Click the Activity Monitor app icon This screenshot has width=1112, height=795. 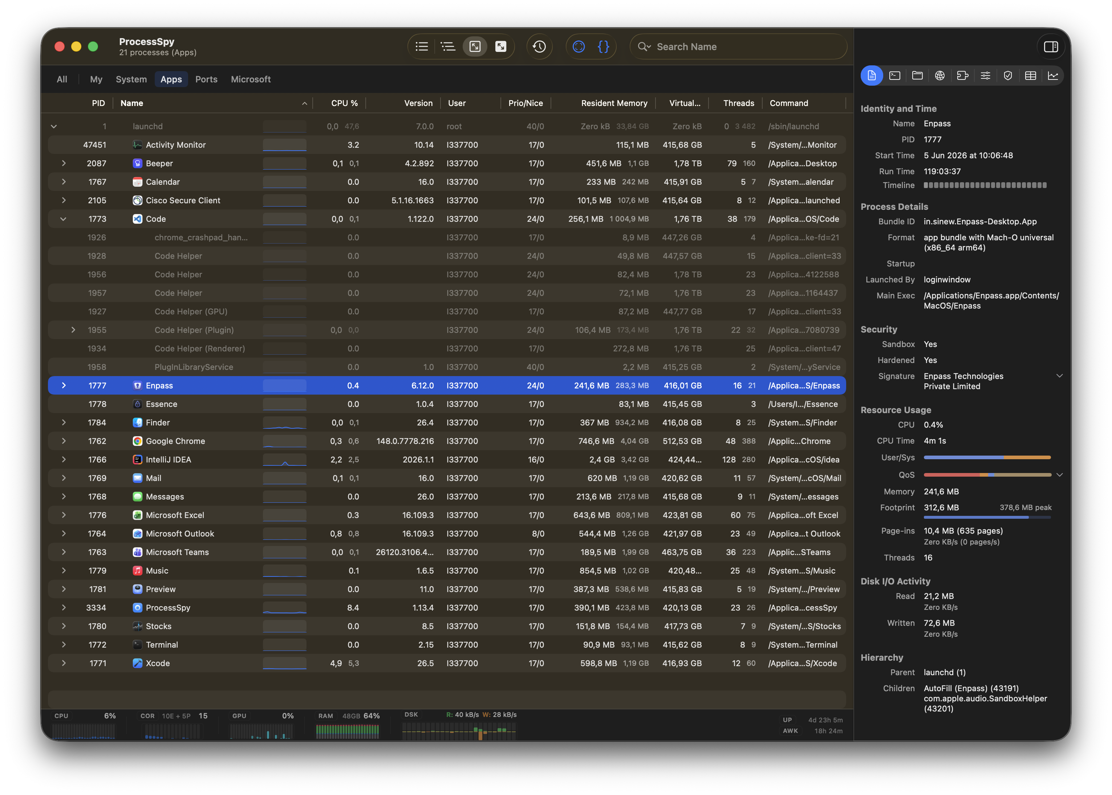tap(138, 145)
